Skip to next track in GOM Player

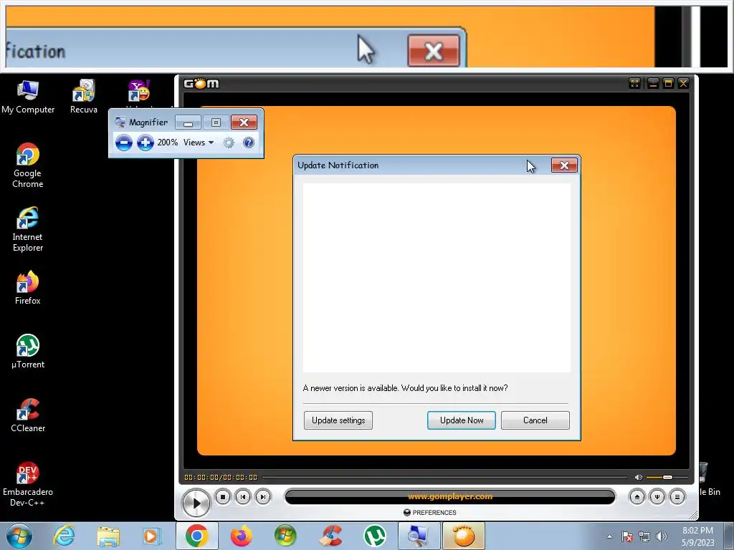coord(263,497)
